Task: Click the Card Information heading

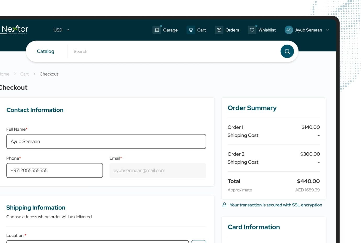Action: [x=254, y=227]
